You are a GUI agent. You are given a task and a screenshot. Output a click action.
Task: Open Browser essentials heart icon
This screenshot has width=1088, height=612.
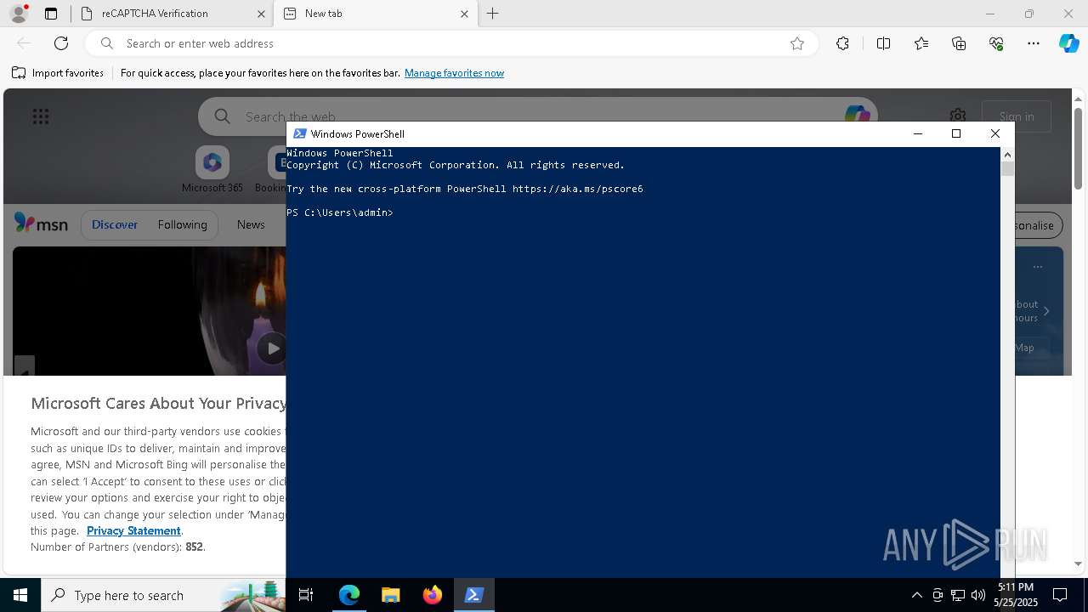(996, 43)
